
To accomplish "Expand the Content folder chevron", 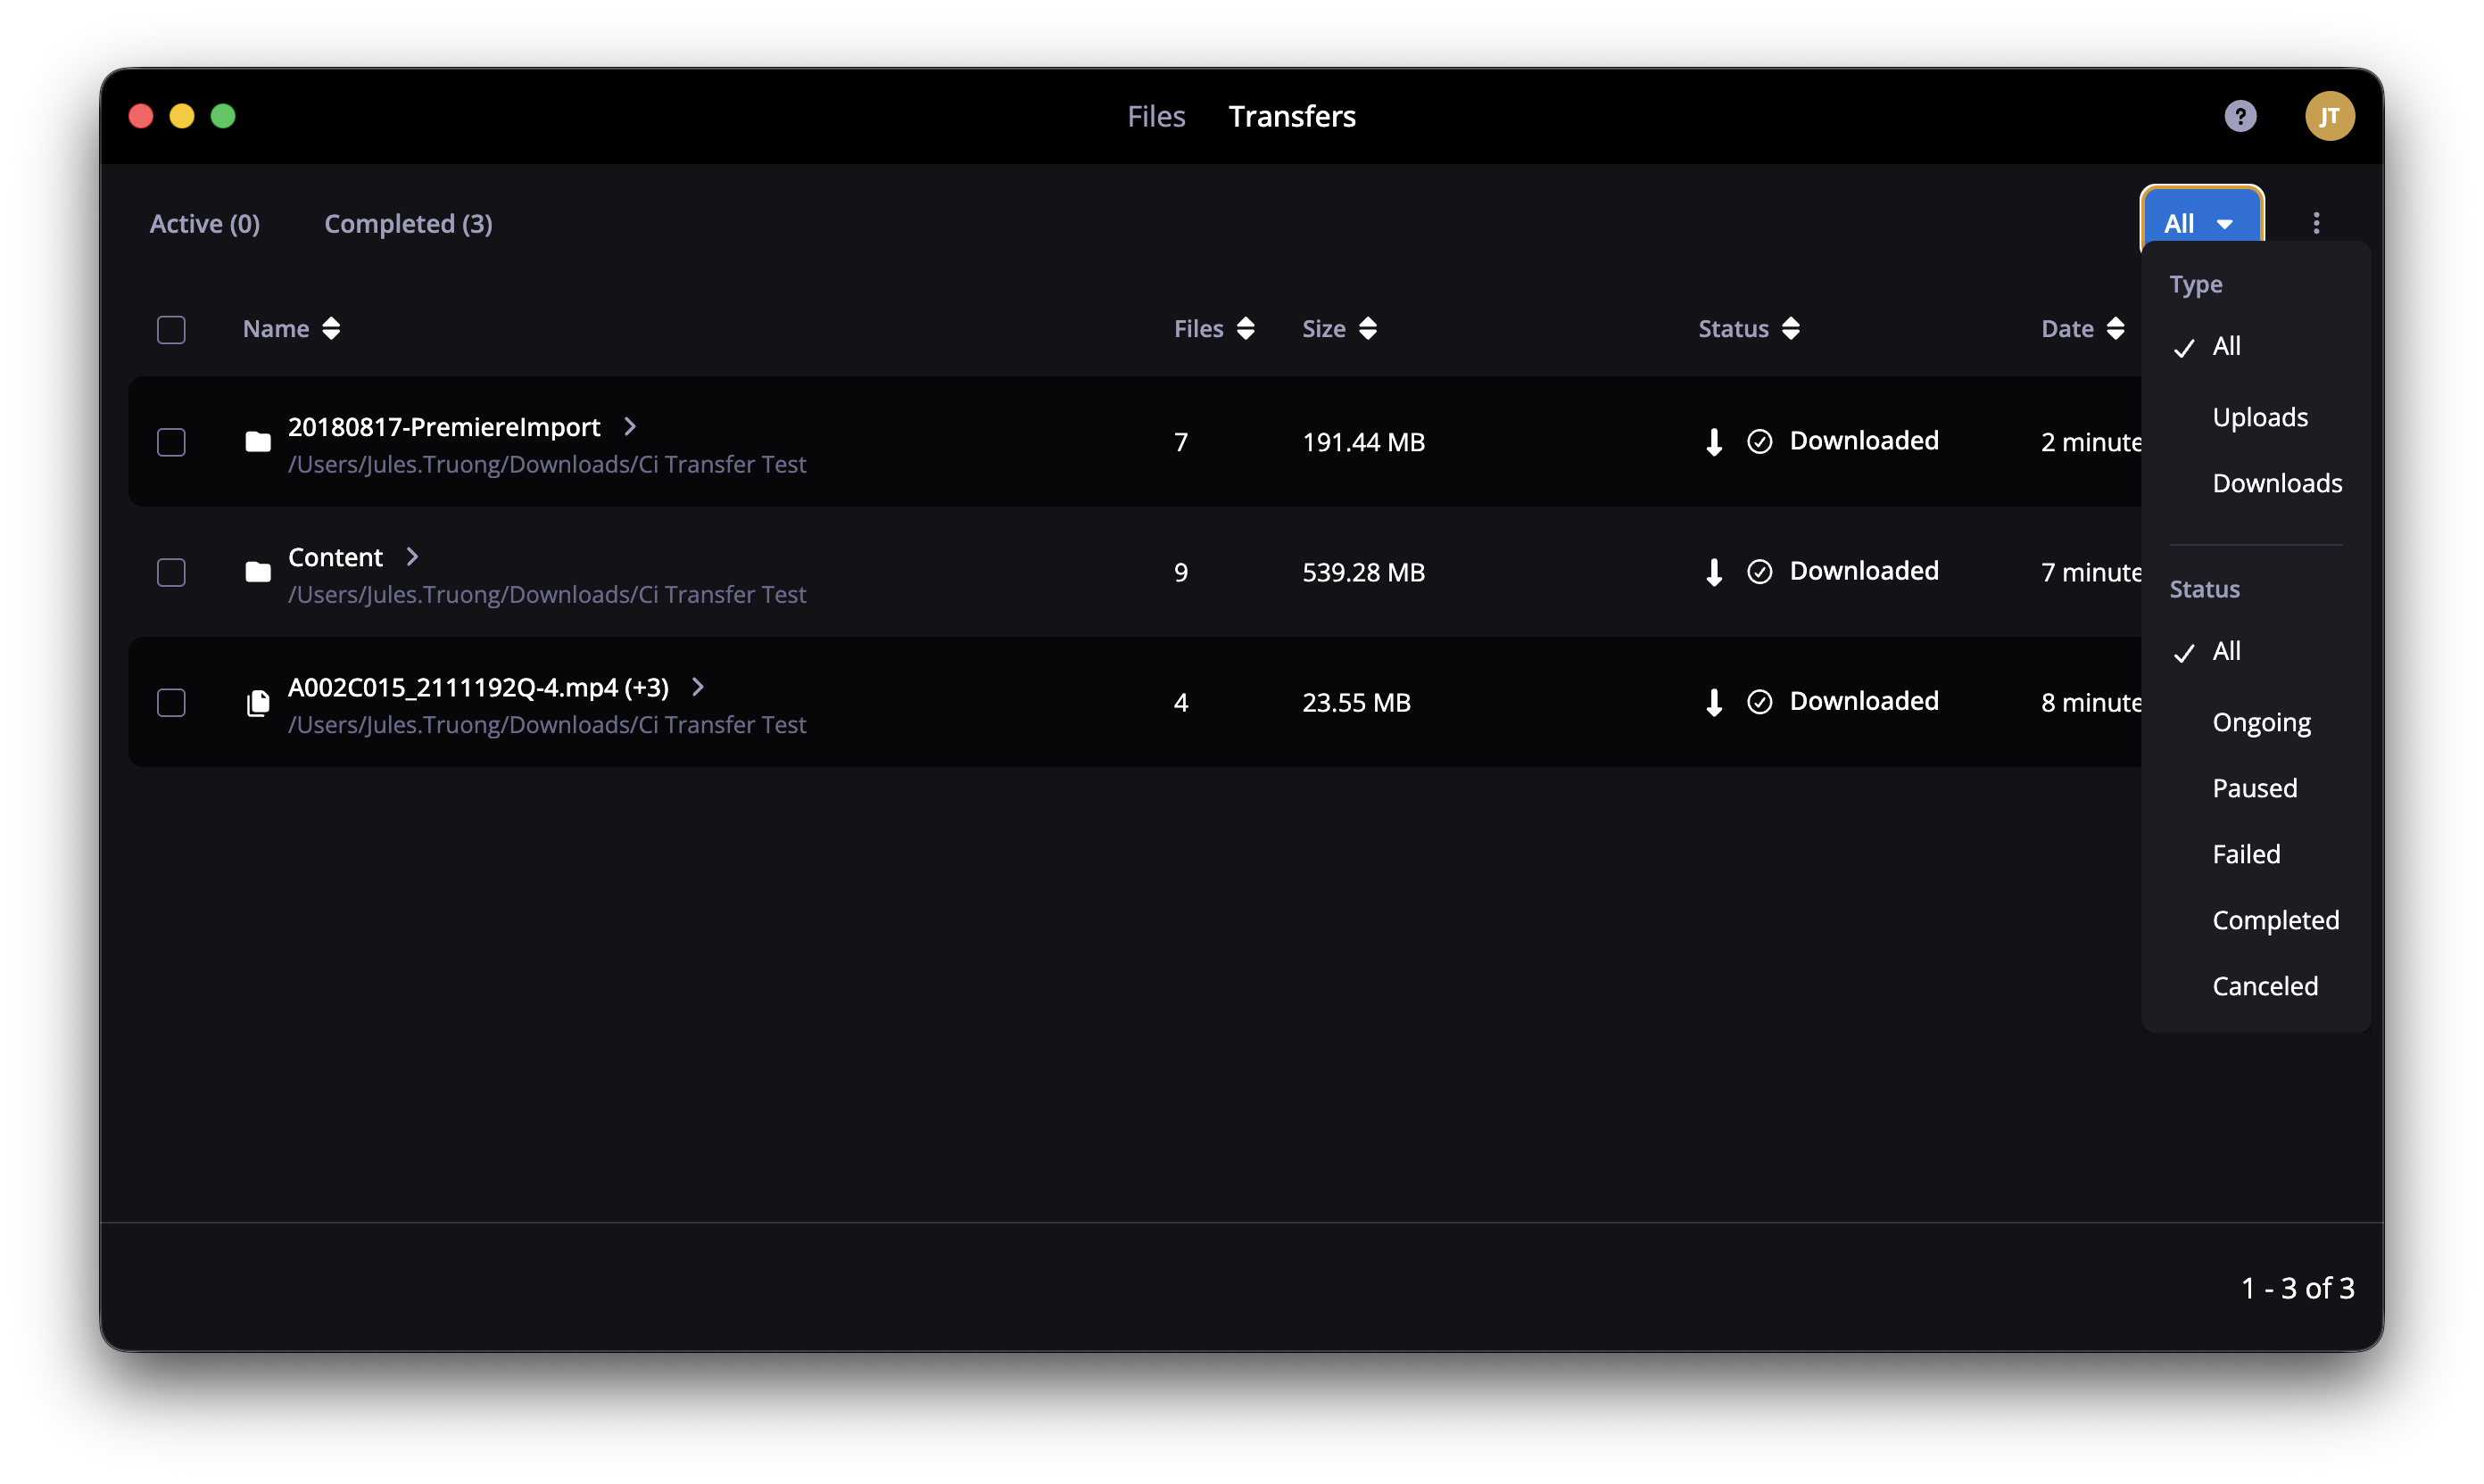I will [412, 557].
